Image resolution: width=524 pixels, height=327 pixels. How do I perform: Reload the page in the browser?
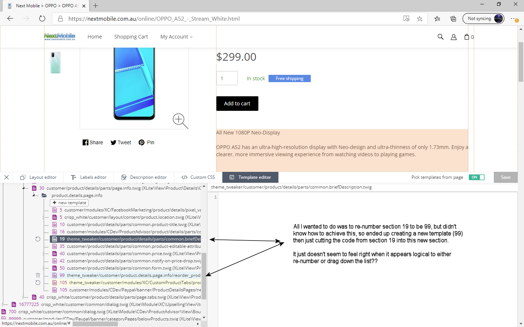point(42,19)
